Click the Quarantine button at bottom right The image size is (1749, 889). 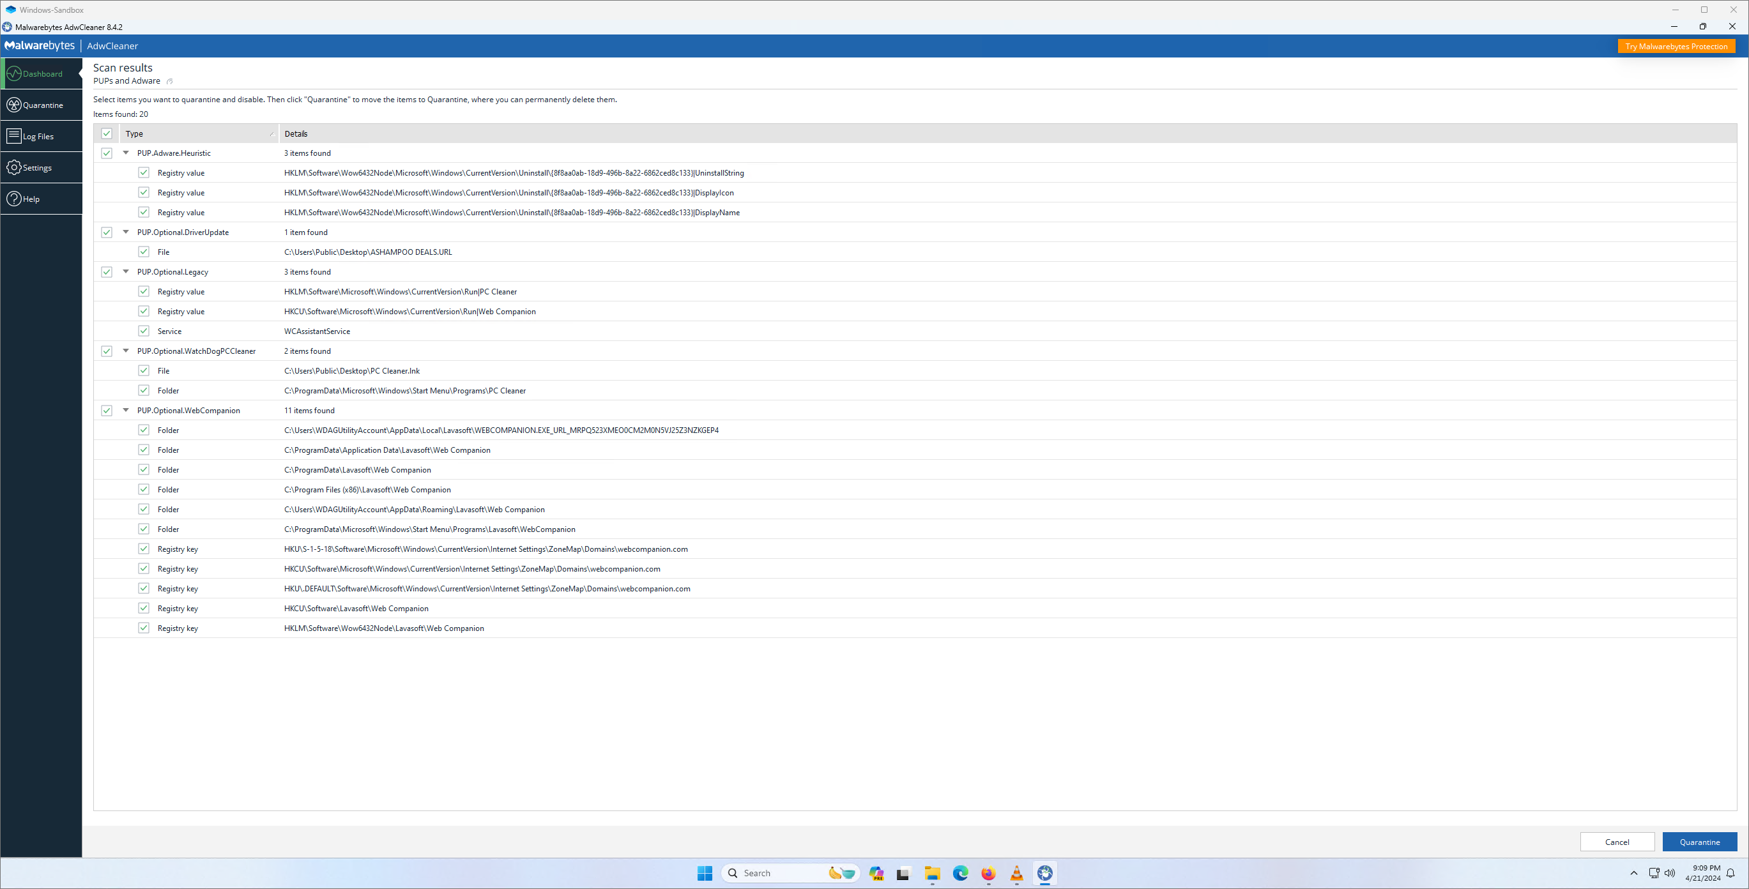(x=1699, y=842)
